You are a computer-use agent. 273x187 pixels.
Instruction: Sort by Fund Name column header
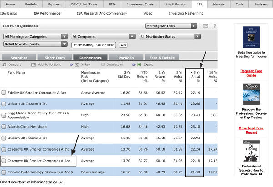tap(16, 73)
